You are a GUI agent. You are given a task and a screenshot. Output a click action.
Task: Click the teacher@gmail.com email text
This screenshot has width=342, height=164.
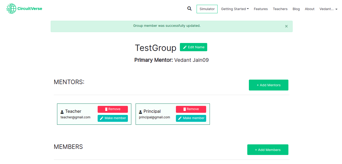(75, 117)
